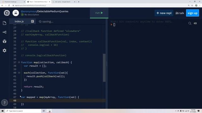Image resolution: width=202 pixels, height=113 pixels.
Task: Open the Version control share icon
Action: [x=4, y=32]
